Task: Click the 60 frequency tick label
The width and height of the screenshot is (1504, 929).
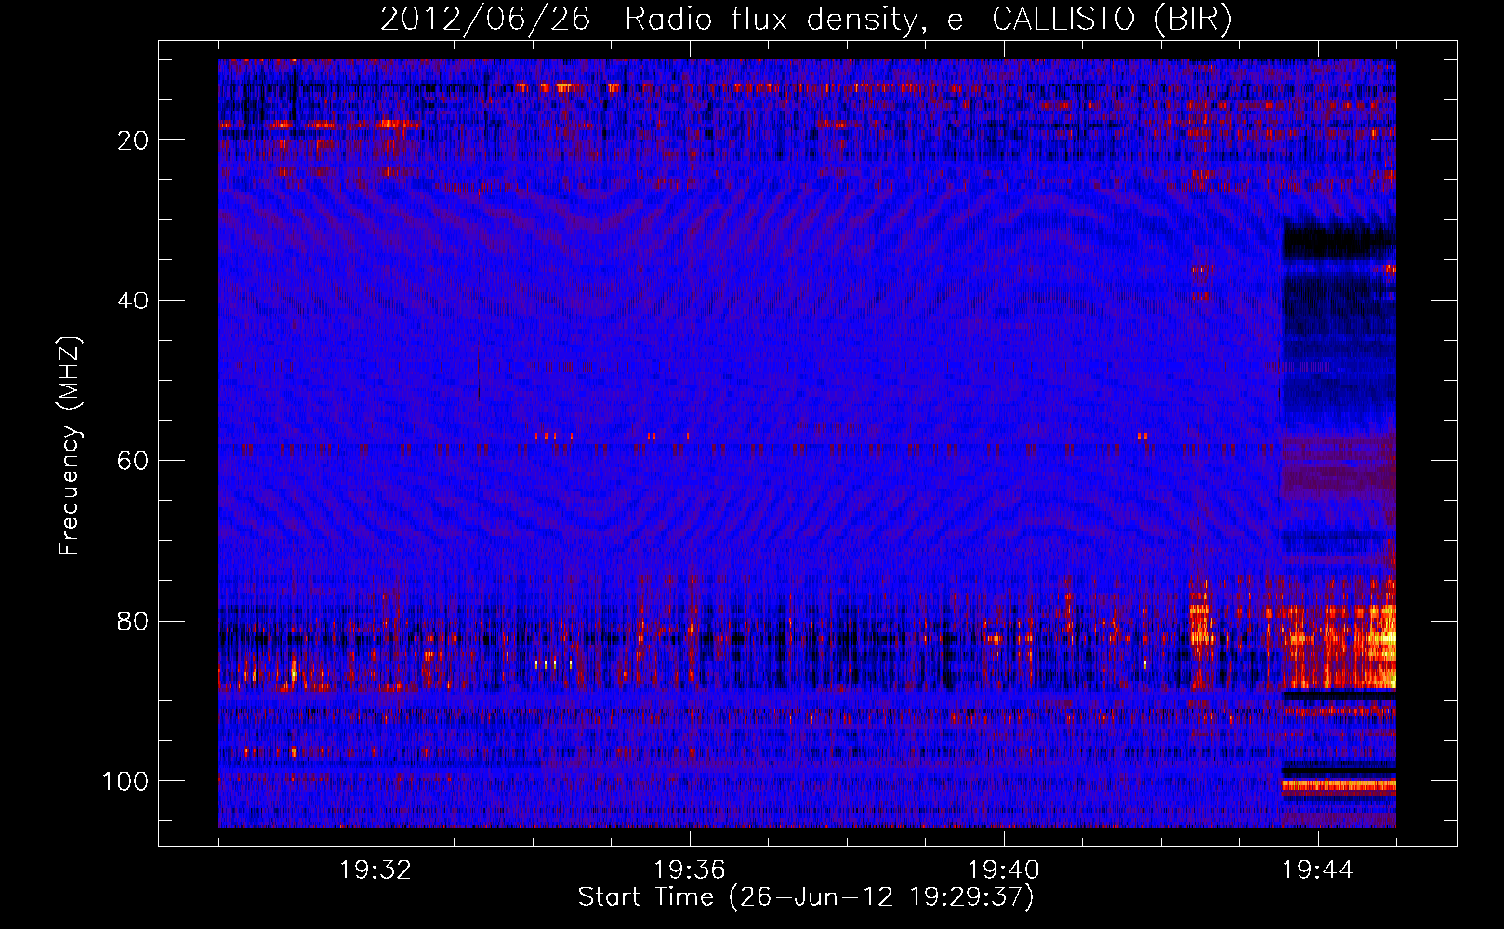Action: pyautogui.click(x=134, y=461)
